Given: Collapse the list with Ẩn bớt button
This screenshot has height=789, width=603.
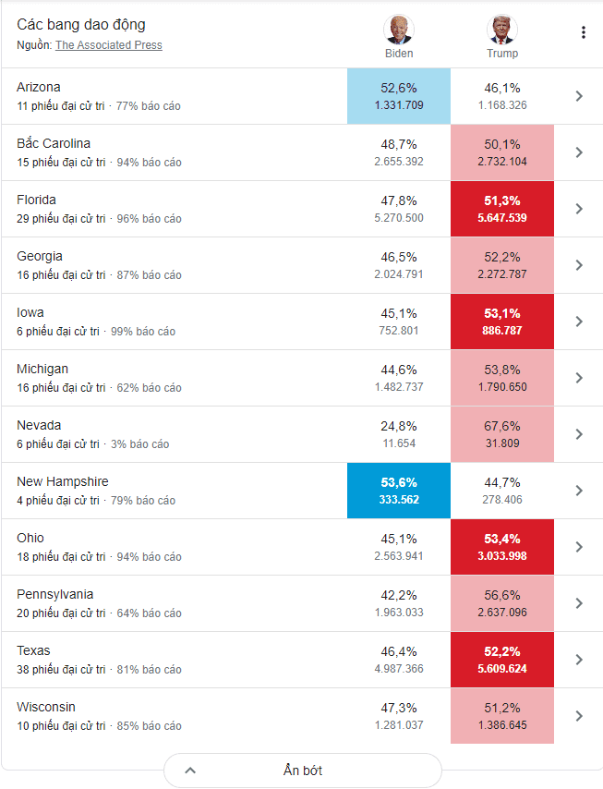Looking at the screenshot, I should click(303, 771).
